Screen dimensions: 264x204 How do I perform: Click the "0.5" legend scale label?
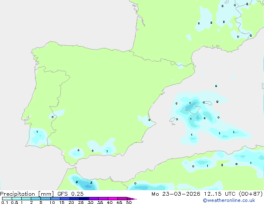(x=15, y=202)
